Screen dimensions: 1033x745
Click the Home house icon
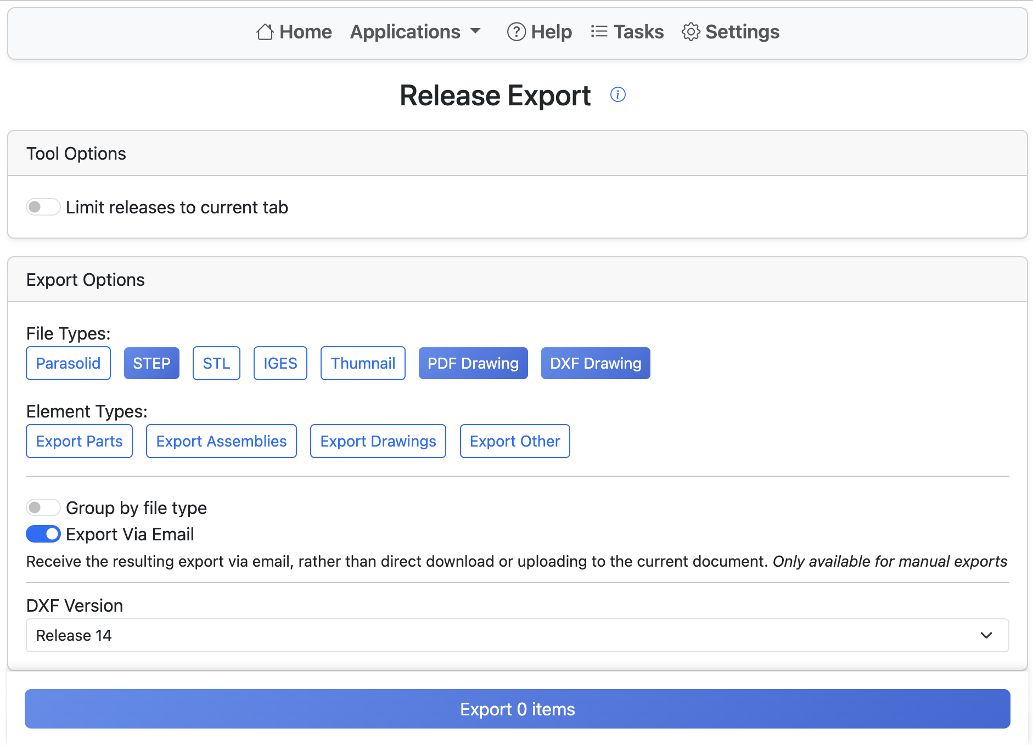(x=265, y=32)
